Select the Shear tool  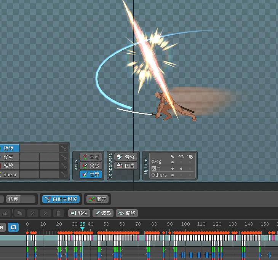point(10,175)
